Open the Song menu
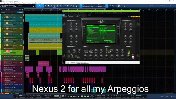This screenshot has width=176, height=99. tap(8, 3)
